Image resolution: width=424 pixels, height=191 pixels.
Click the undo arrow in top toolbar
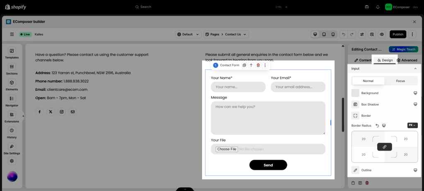343,34
